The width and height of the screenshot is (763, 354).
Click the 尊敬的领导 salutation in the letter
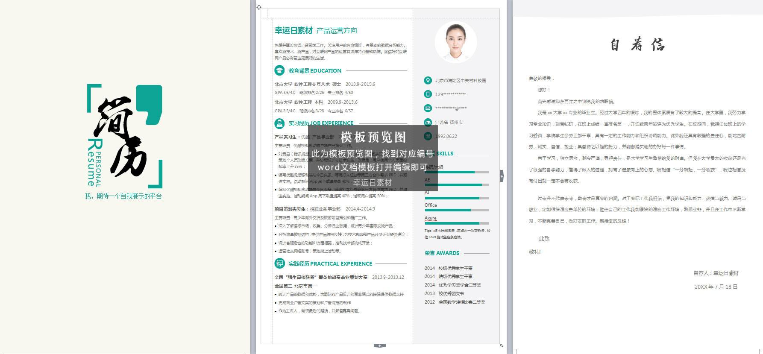click(541, 78)
